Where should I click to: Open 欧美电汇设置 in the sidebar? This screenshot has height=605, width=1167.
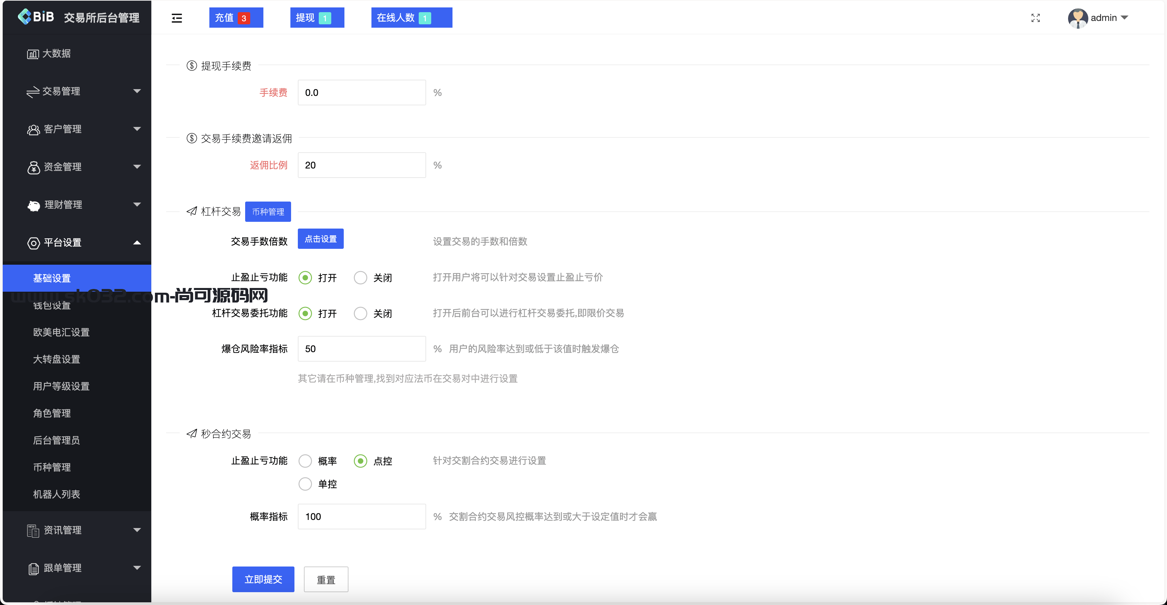pyautogui.click(x=77, y=333)
